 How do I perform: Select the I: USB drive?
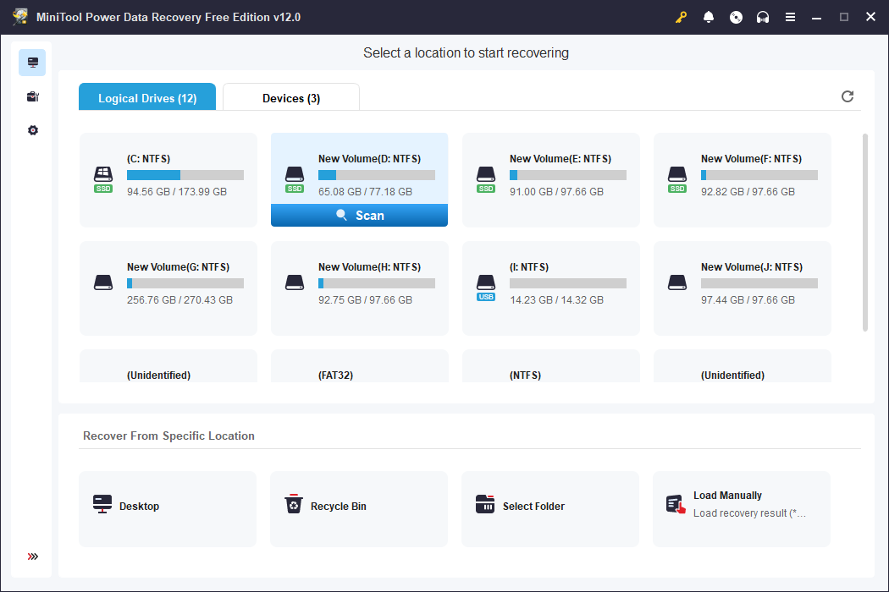click(x=550, y=288)
